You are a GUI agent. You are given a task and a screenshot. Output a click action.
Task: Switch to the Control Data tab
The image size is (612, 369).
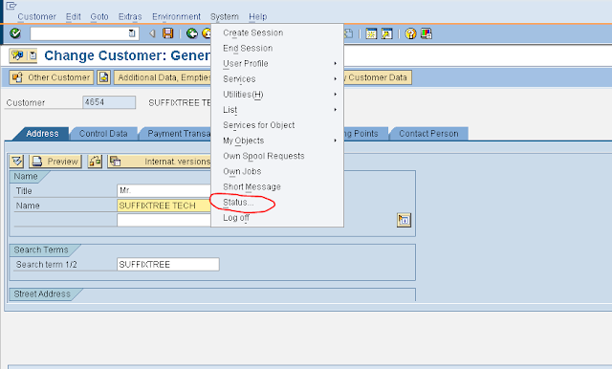[x=103, y=134]
